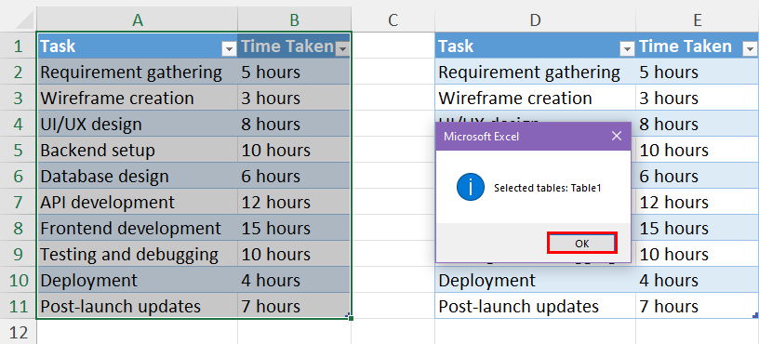Select row 9 header
Viewport: 759px width, 344px height.
[19, 255]
